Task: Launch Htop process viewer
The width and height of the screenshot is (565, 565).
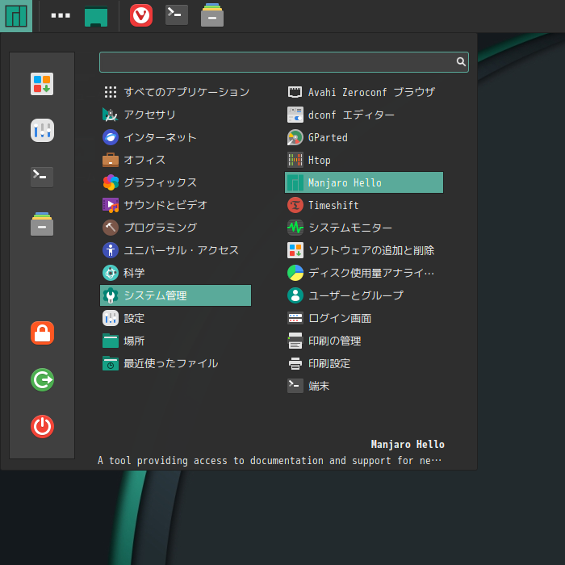Action: 319,160
